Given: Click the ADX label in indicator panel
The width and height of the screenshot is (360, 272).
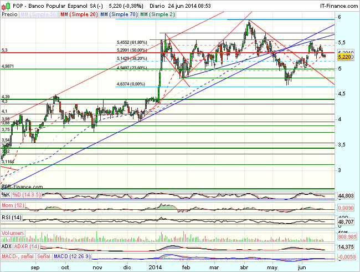Looking at the screenshot, I should (x=7, y=246).
